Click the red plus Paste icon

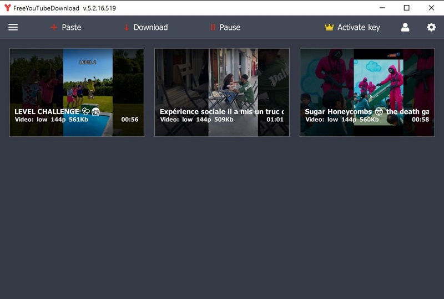pos(54,27)
